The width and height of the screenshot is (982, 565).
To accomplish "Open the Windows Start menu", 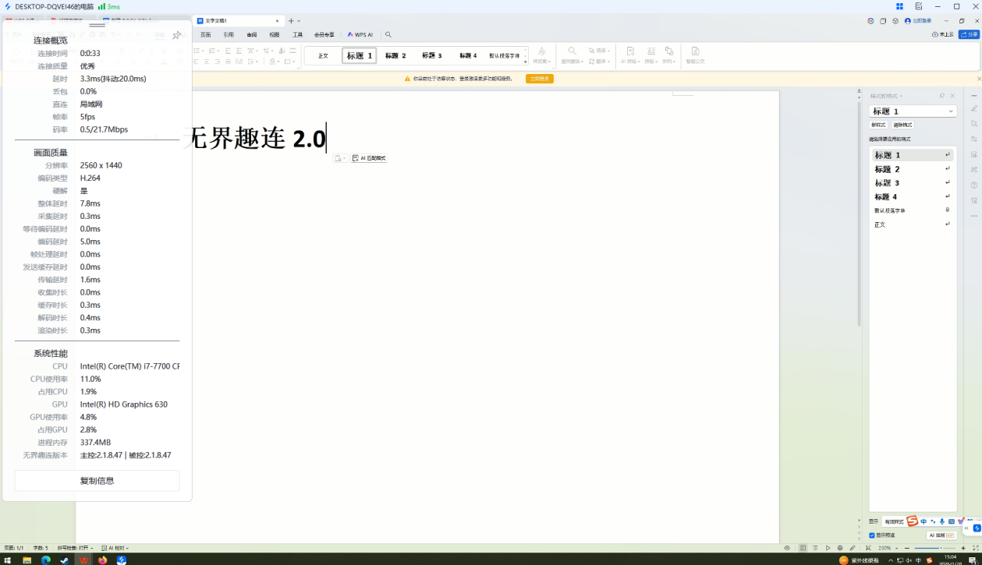I will click(x=9, y=560).
